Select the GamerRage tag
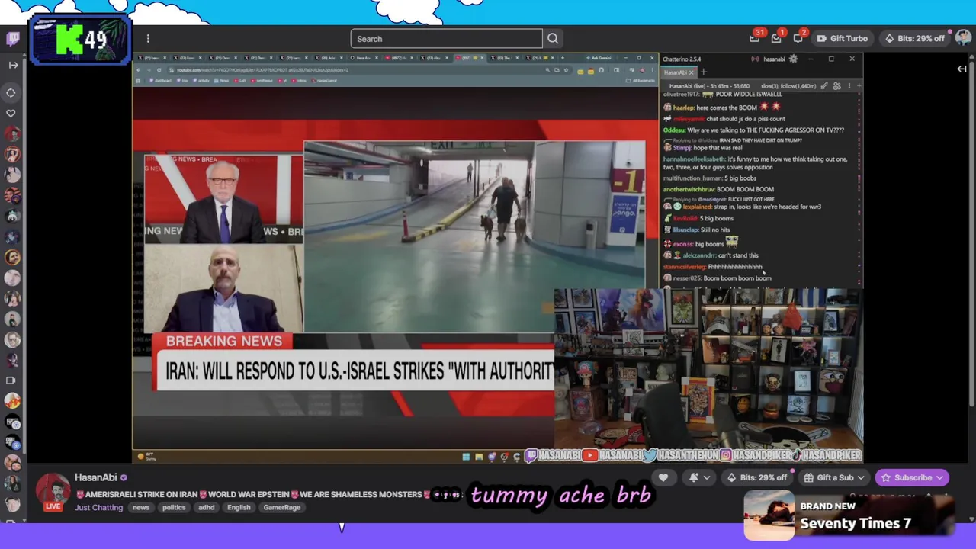 click(282, 507)
